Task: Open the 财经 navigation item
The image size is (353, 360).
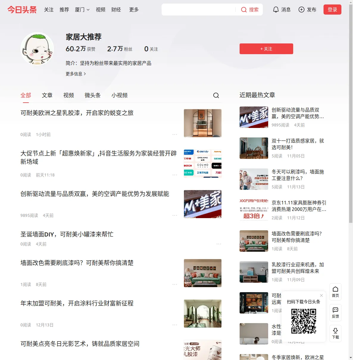Action: point(116,10)
